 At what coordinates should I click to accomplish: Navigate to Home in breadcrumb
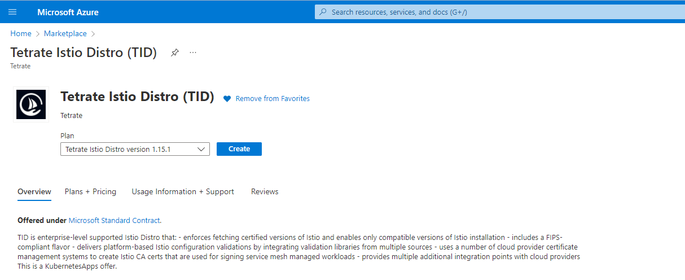pos(21,34)
